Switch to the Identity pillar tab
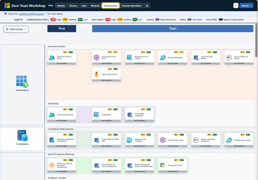The width and height of the screenshot is (258, 180). pyautogui.click(x=61, y=5)
